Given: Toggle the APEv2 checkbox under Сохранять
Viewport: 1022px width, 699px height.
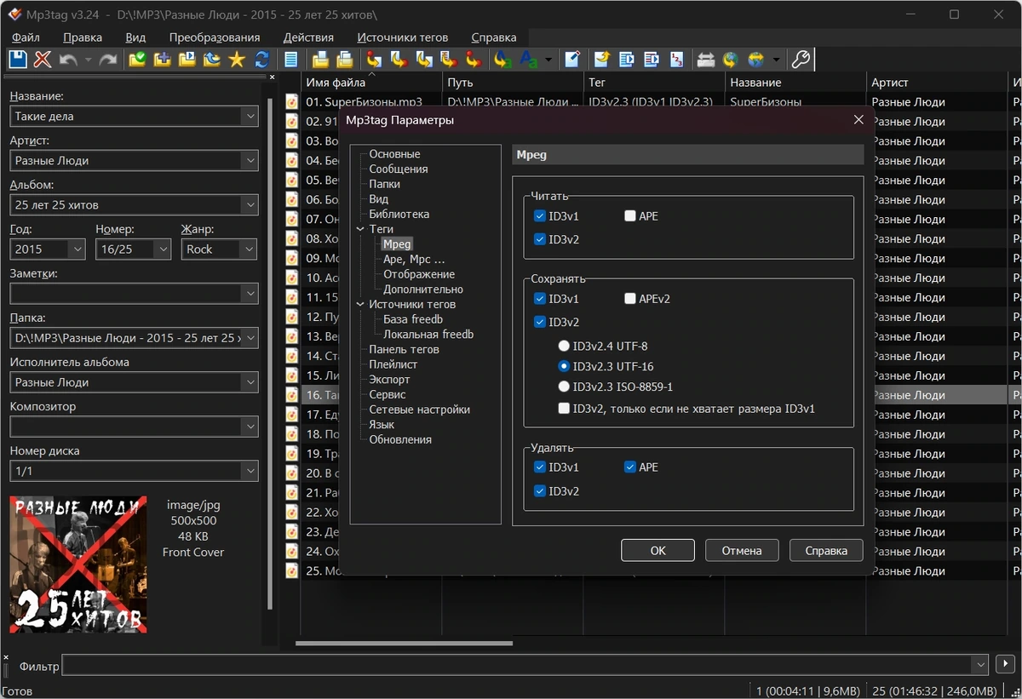Looking at the screenshot, I should pos(630,299).
